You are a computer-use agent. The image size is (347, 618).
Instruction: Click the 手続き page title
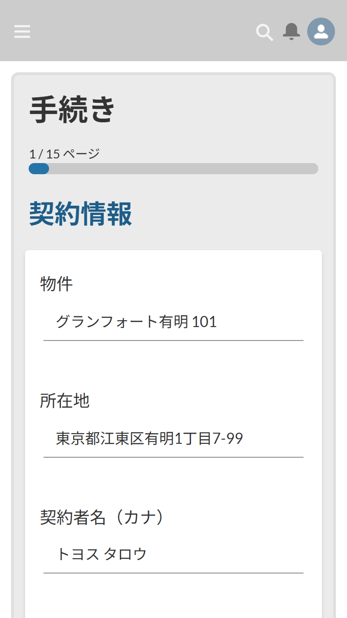(x=72, y=110)
